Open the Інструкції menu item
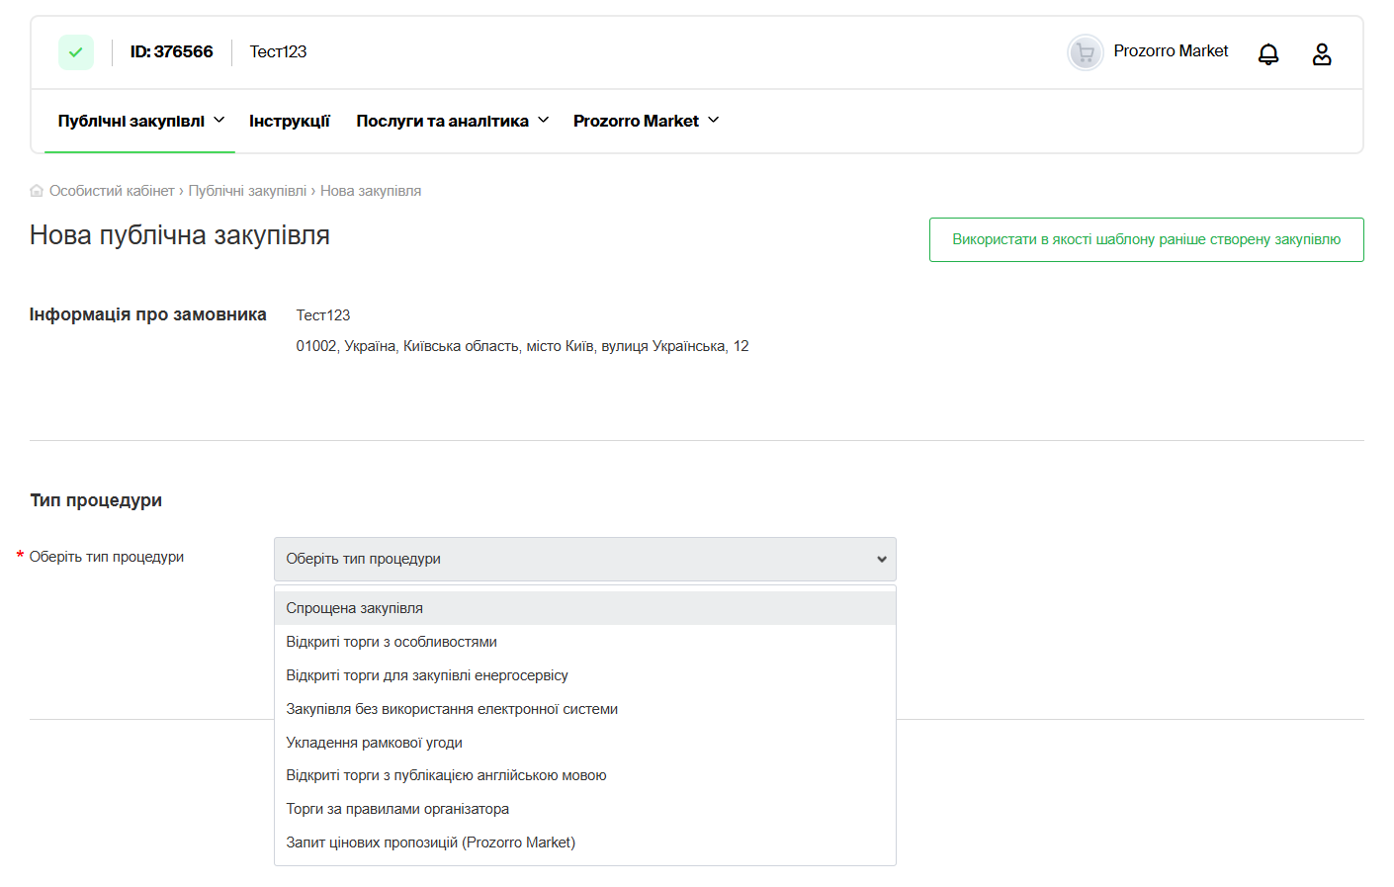Viewport: 1394px width, 887px height. (289, 121)
